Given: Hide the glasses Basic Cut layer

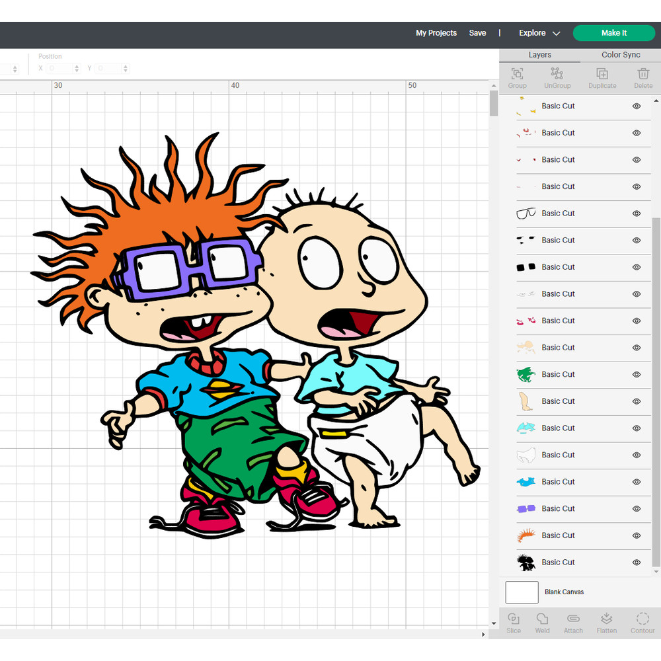Looking at the screenshot, I should [636, 214].
